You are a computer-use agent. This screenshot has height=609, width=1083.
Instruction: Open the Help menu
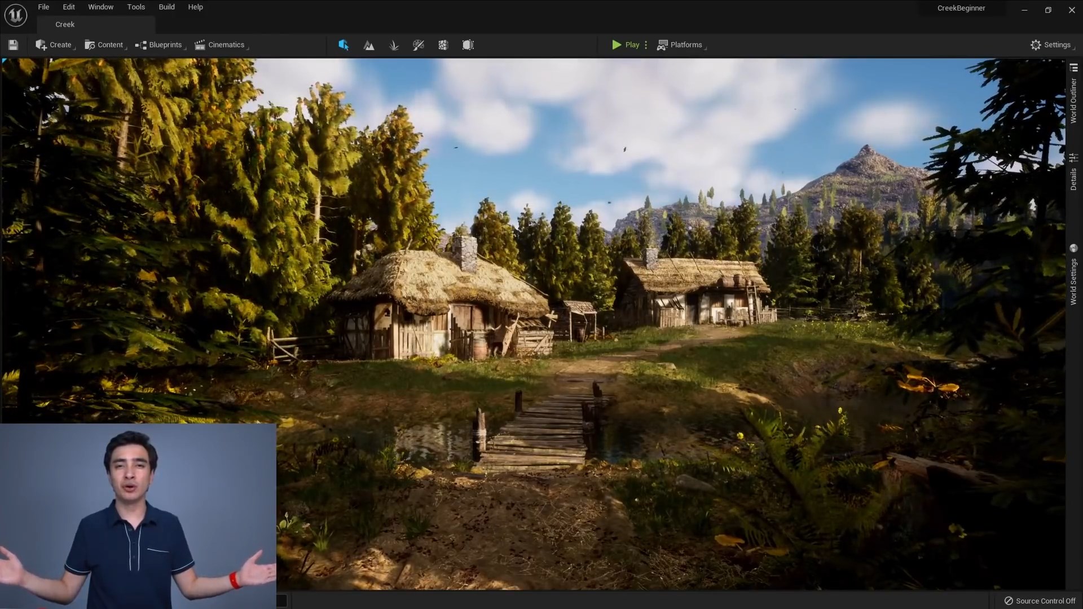[x=195, y=7]
